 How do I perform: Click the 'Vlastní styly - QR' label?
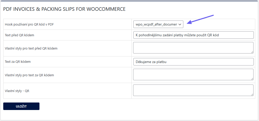17,91
